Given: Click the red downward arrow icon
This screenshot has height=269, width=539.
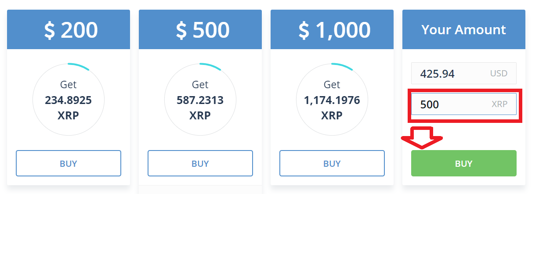Looking at the screenshot, I should (x=422, y=138).
